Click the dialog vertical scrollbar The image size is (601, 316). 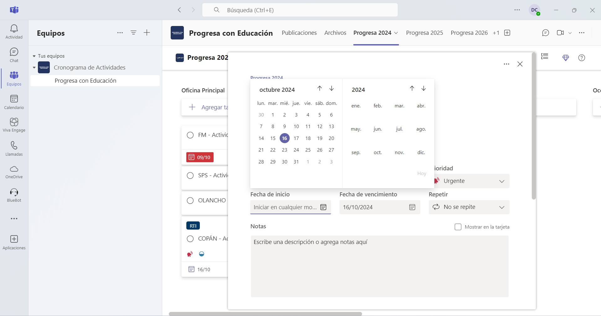point(534,126)
